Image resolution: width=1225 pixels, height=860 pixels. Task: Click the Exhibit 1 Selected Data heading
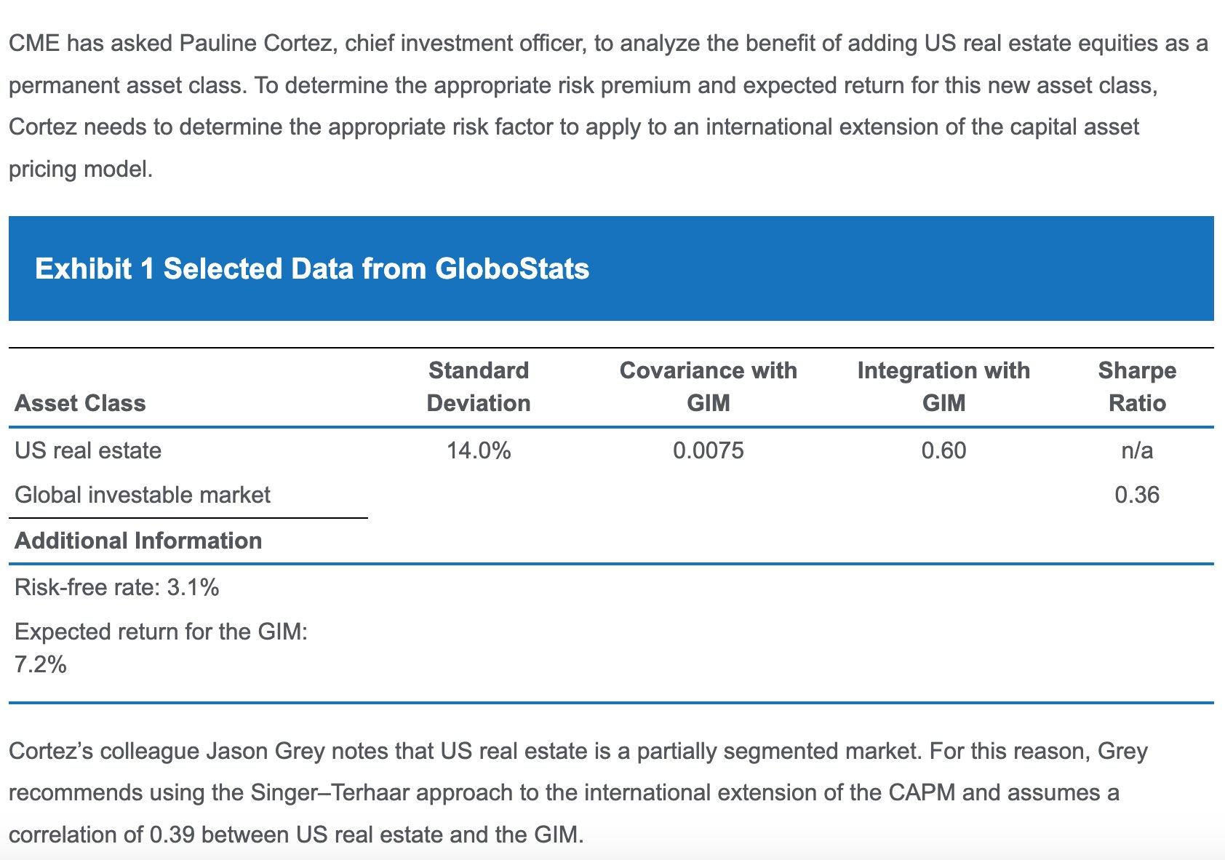(x=312, y=269)
